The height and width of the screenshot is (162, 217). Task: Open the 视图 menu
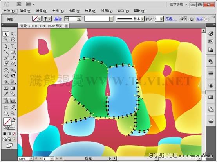pos(107,11)
